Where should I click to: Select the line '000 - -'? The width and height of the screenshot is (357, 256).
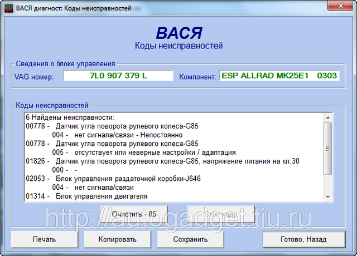point(65,170)
